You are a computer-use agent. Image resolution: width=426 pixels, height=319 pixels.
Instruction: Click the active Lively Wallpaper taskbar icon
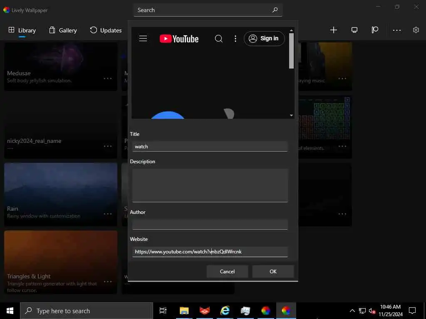pyautogui.click(x=286, y=311)
